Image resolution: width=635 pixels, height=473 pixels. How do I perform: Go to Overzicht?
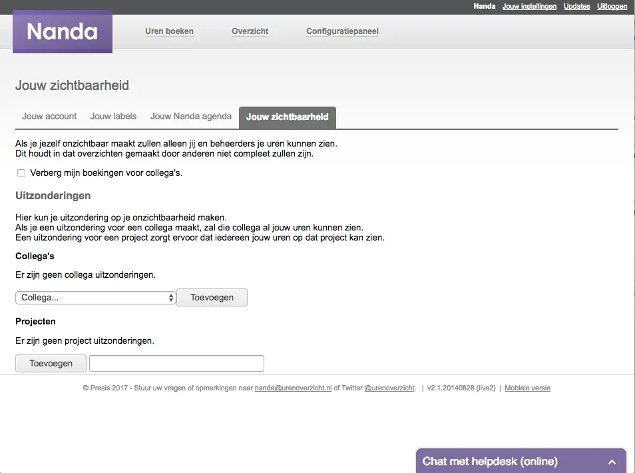pyautogui.click(x=250, y=31)
